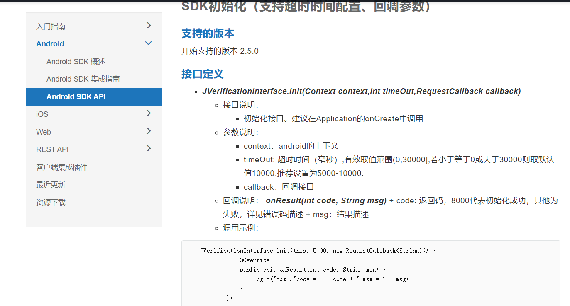Image resolution: width=570 pixels, height=306 pixels.
Task: Click the Web section chevron icon
Action: tap(148, 131)
